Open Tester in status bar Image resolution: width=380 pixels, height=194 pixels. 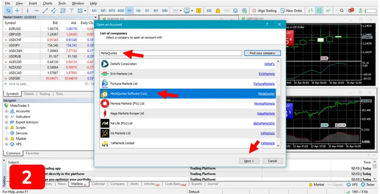pyautogui.click(x=368, y=185)
